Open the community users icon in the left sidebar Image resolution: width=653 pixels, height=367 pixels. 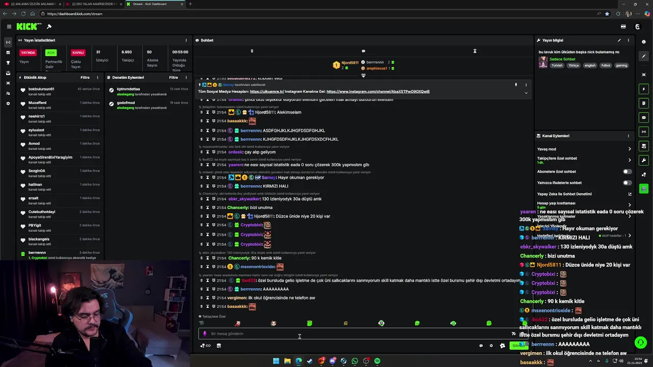click(x=8, y=93)
